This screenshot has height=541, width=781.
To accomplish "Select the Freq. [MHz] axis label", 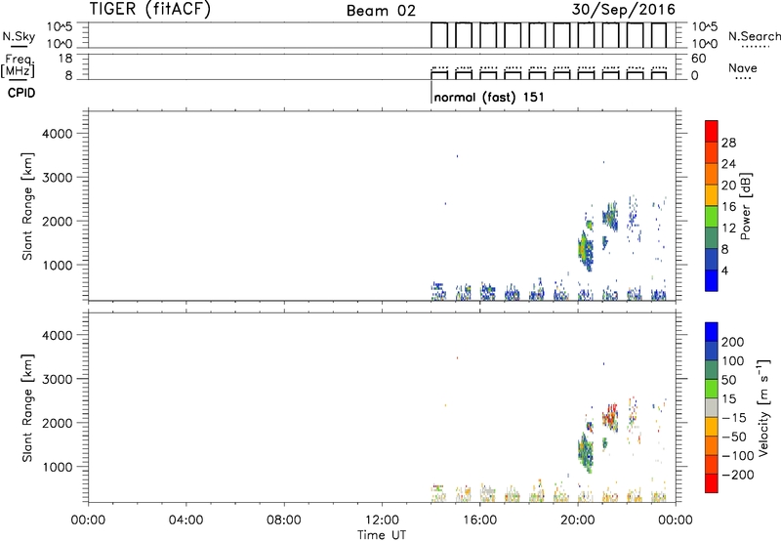I will coord(19,65).
